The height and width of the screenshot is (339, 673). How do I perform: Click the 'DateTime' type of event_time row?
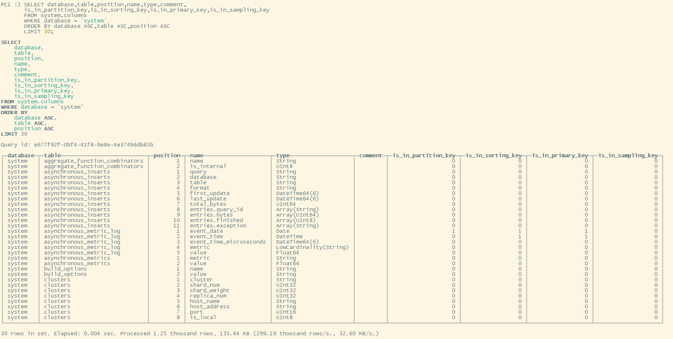coord(289,237)
